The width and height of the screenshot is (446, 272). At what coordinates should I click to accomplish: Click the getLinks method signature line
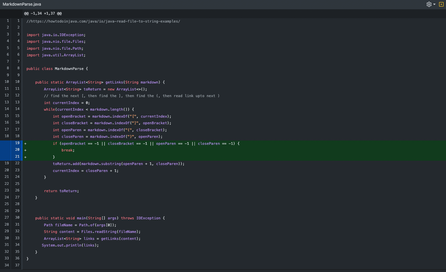coord(100,82)
